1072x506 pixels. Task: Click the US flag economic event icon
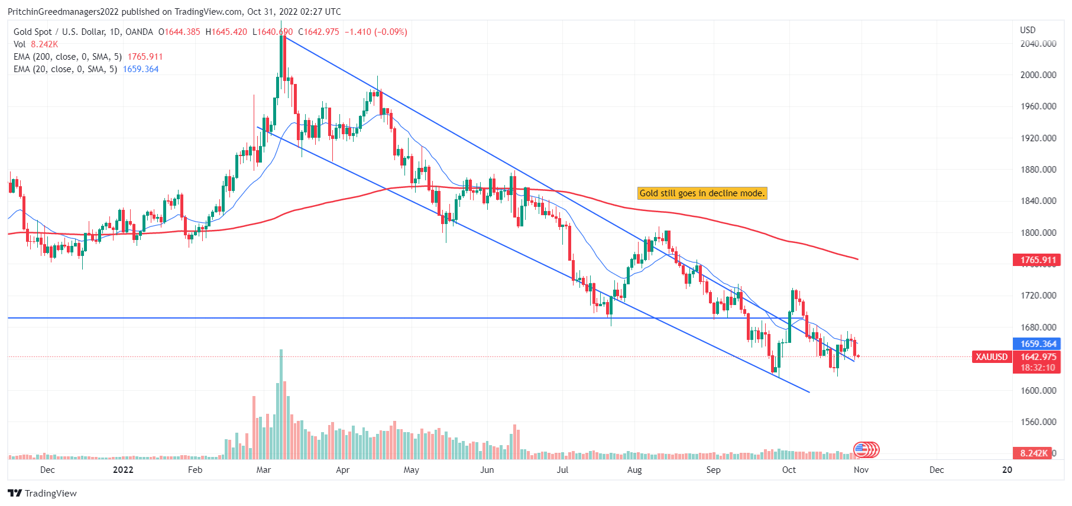pos(862,450)
